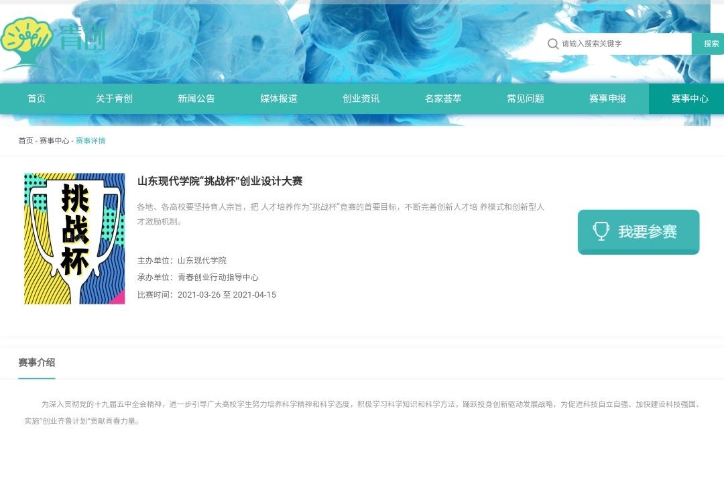
Task: Select the highlighted 赛事中心 nav item
Action: click(689, 99)
